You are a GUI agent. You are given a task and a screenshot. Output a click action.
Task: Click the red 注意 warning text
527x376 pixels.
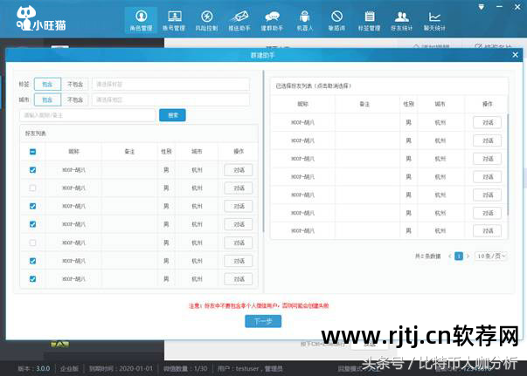click(259, 305)
